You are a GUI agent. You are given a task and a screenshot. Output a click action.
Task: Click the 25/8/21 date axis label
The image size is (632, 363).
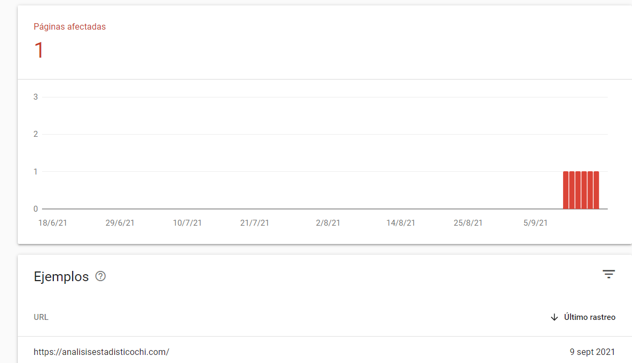[x=468, y=223]
